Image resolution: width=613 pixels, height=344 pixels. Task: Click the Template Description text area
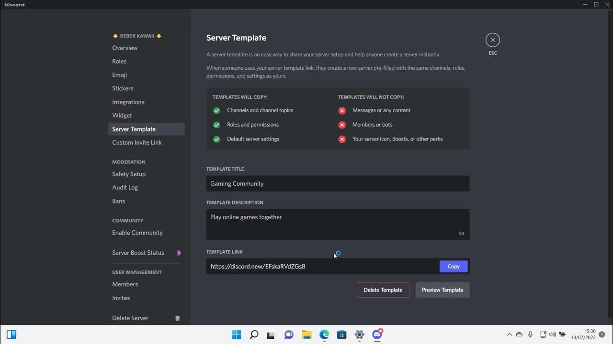point(338,224)
